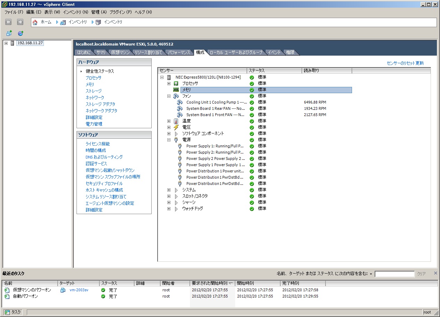Click the 6496.88 RPM reading
Viewport: 440px width, 317px height.
point(315,102)
